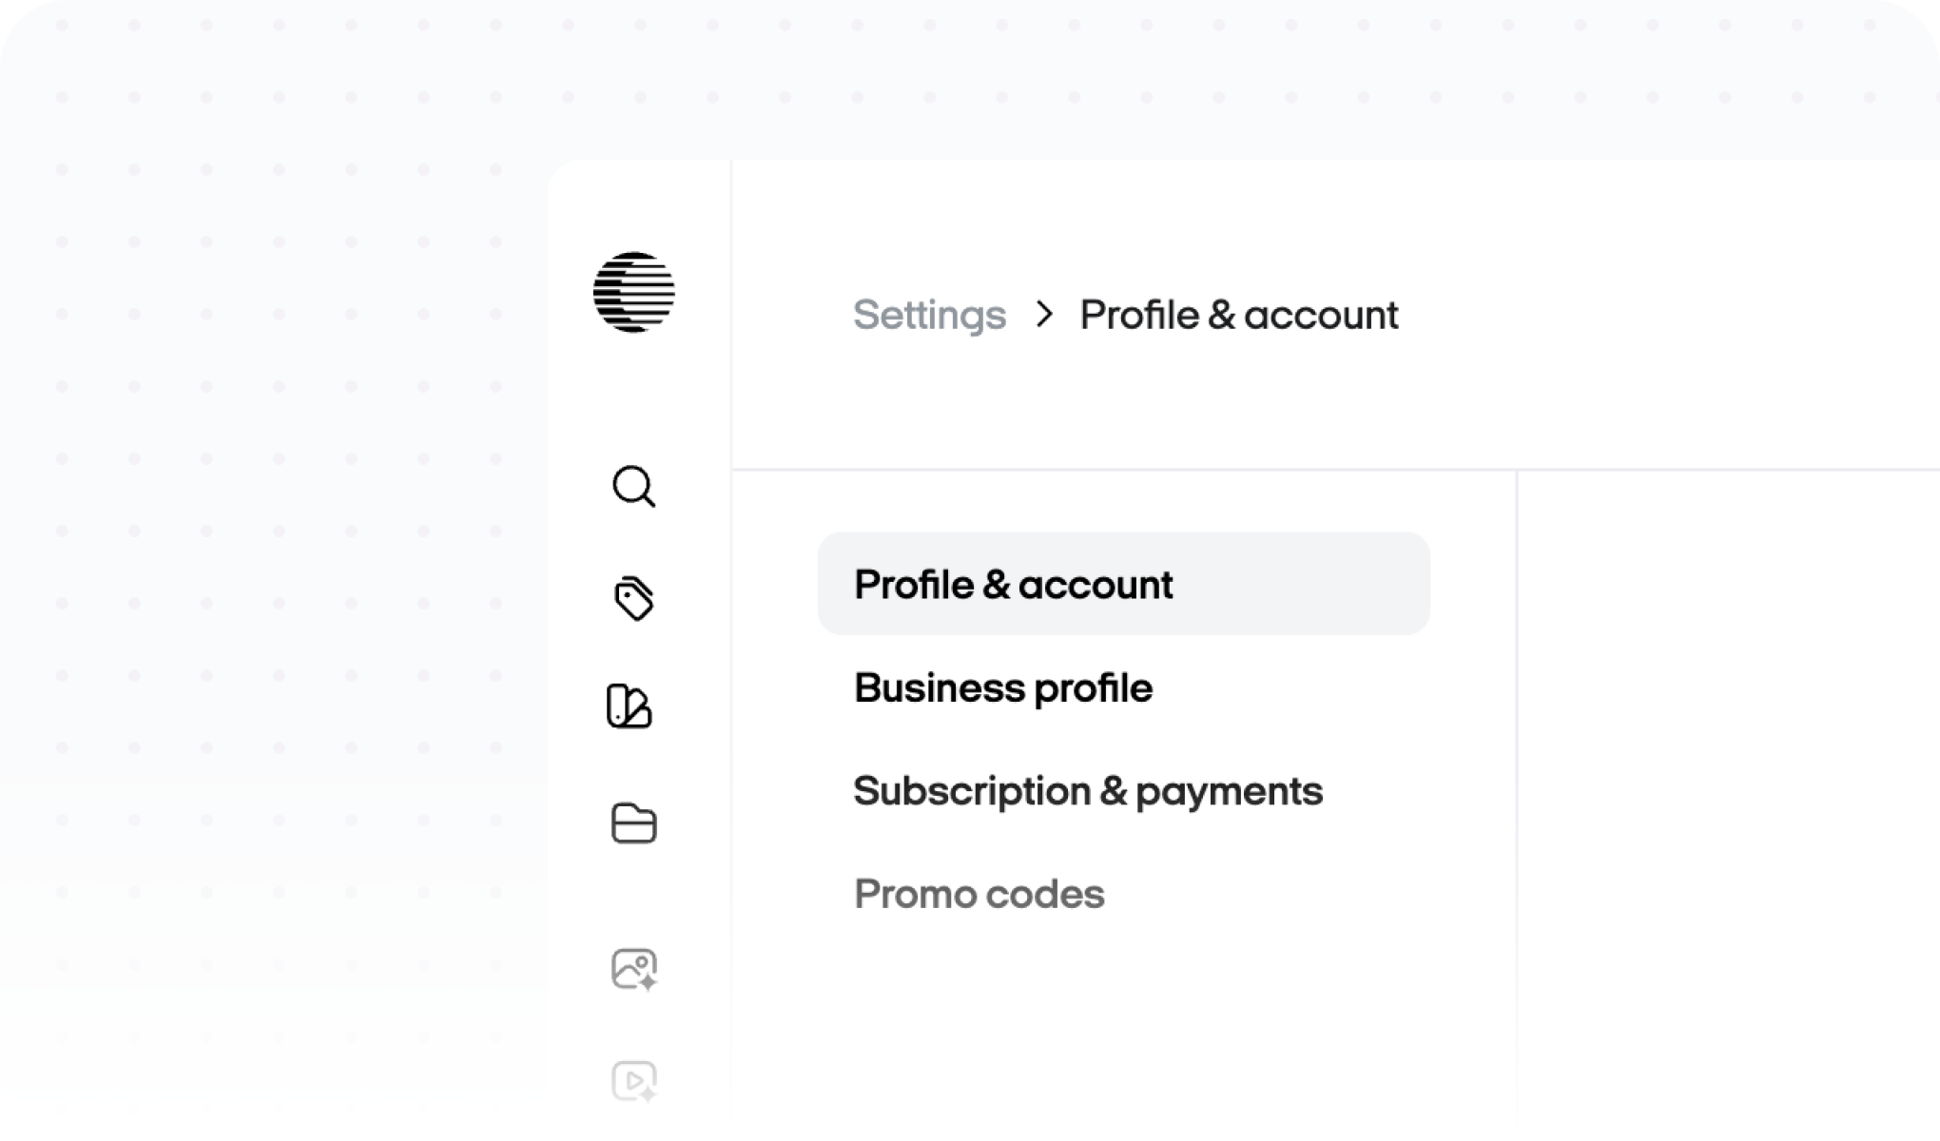This screenshot has width=1940, height=1141.
Task: Select the greyed Promo codes entry
Action: pyautogui.click(x=980, y=894)
